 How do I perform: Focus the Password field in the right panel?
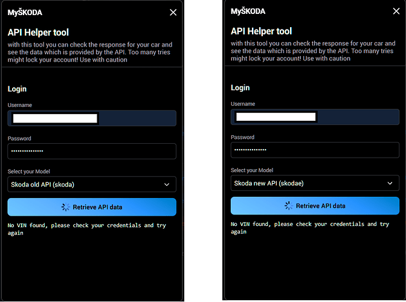[315, 150]
